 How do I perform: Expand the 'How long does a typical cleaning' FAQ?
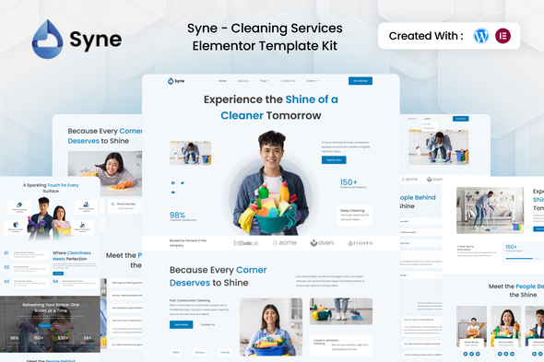coord(126,308)
